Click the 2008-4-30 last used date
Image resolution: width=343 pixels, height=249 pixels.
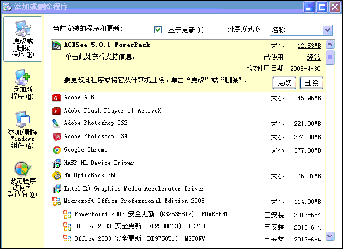[x=305, y=69]
